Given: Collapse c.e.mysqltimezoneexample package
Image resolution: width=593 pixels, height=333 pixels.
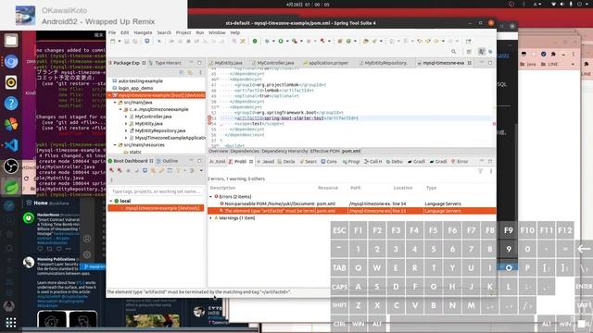Looking at the screenshot, I should pos(120,109).
